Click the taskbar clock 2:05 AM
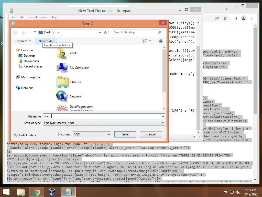The width and height of the screenshot is (262, 197). [251, 190]
